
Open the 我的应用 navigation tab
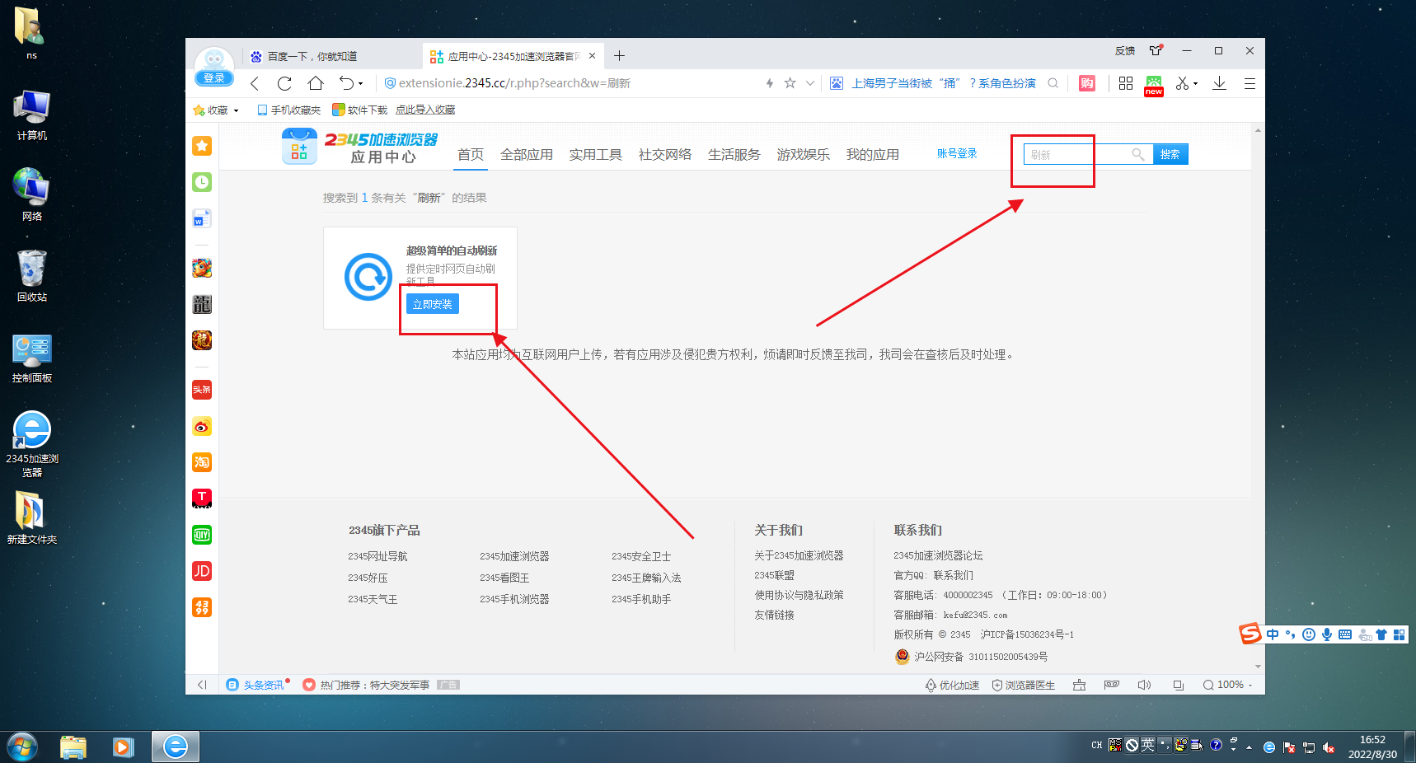[873, 154]
